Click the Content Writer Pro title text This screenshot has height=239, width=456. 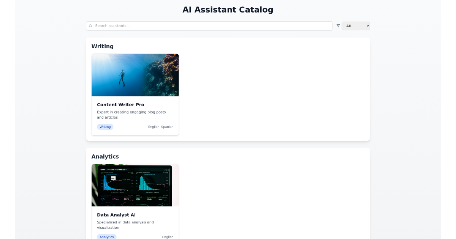pos(120,105)
